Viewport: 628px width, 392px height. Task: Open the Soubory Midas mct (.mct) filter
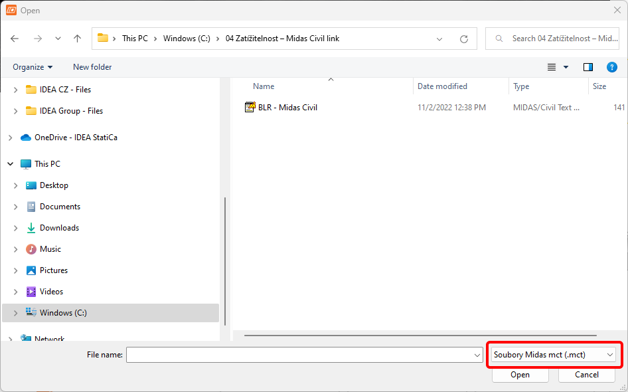pyautogui.click(x=553, y=355)
